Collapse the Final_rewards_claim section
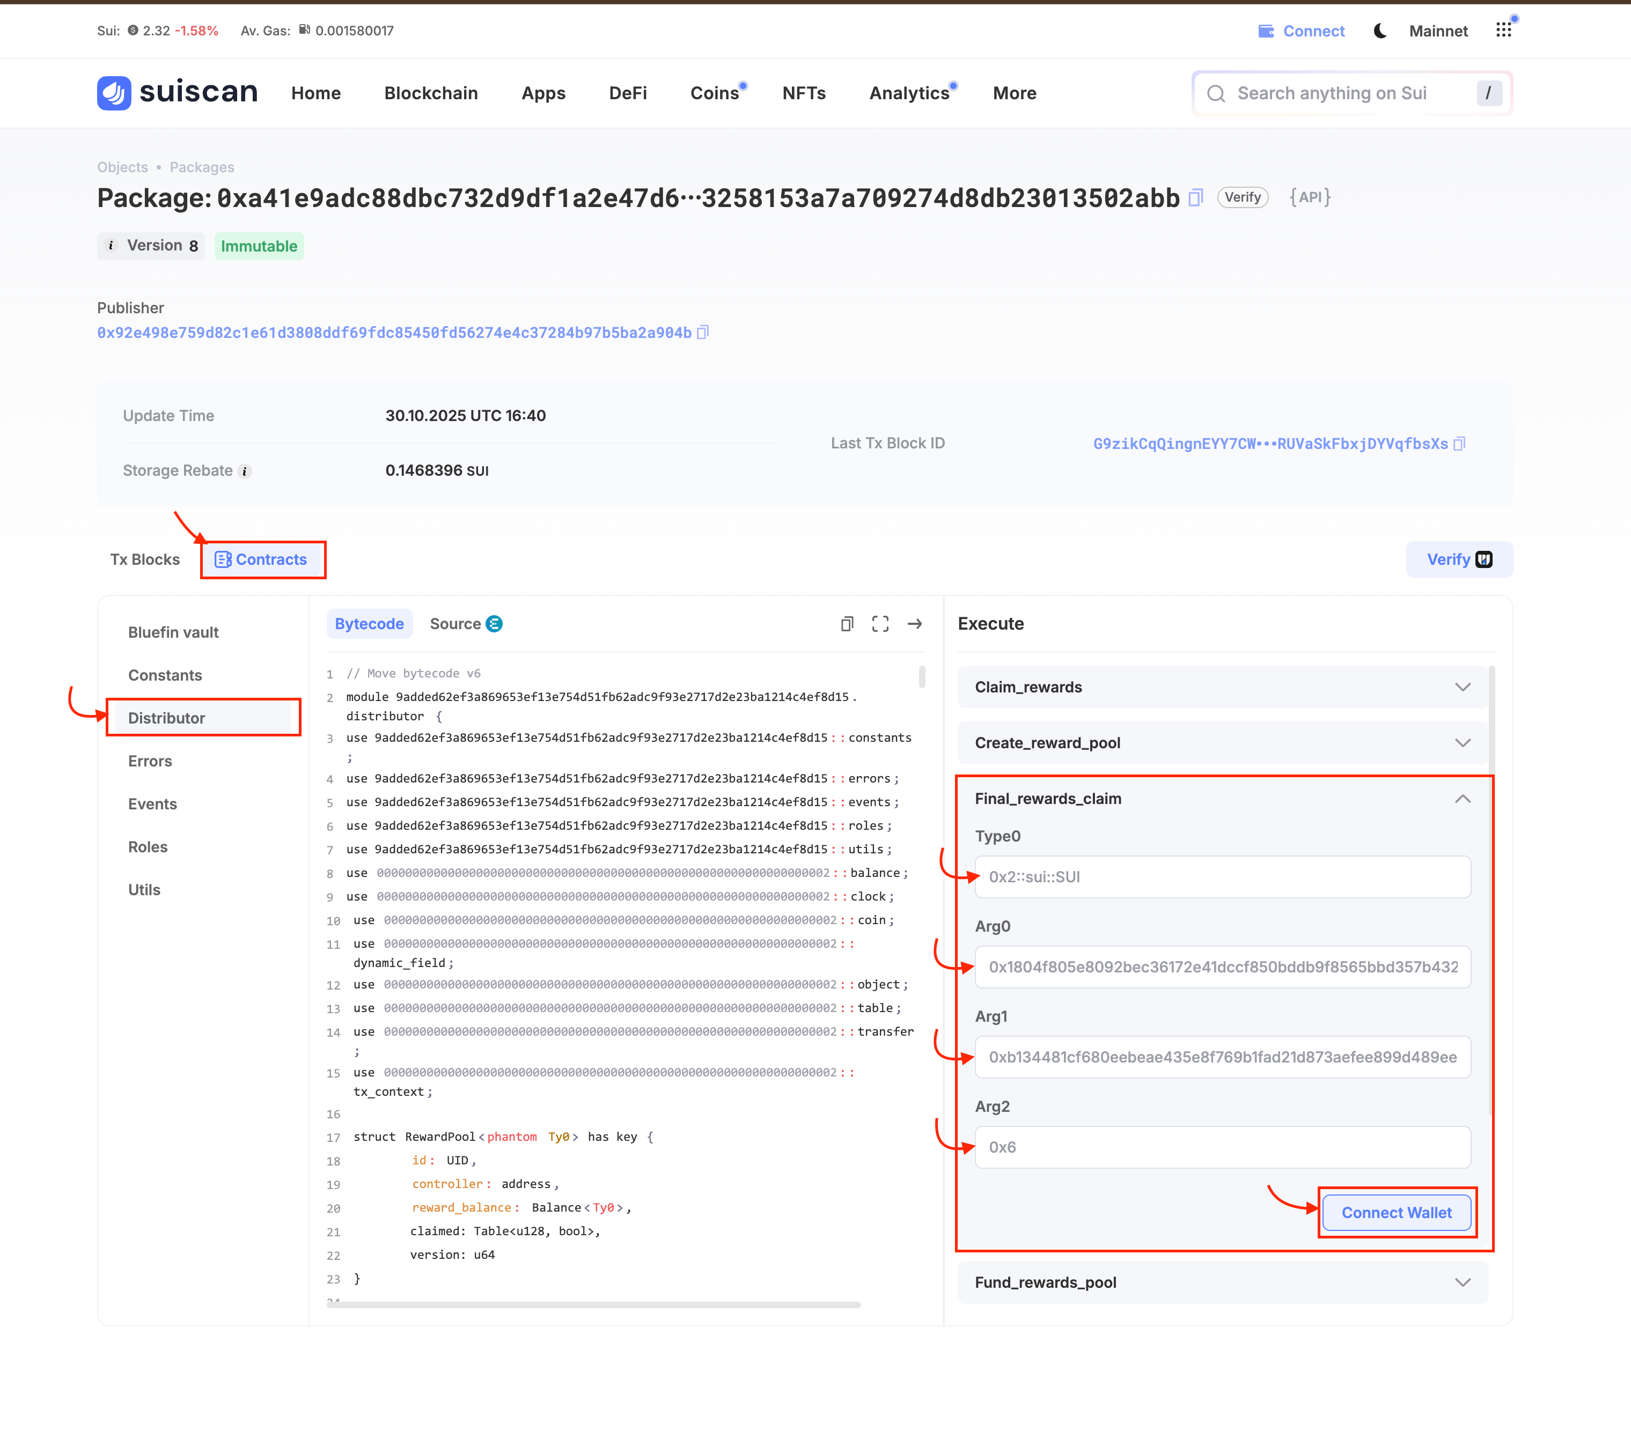The height and width of the screenshot is (1431, 1631). click(1462, 799)
